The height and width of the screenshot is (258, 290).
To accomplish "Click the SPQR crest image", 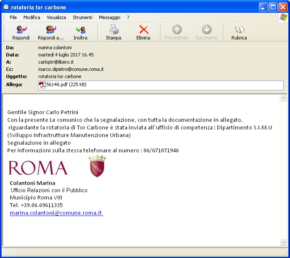I will pyautogui.click(x=97, y=166).
